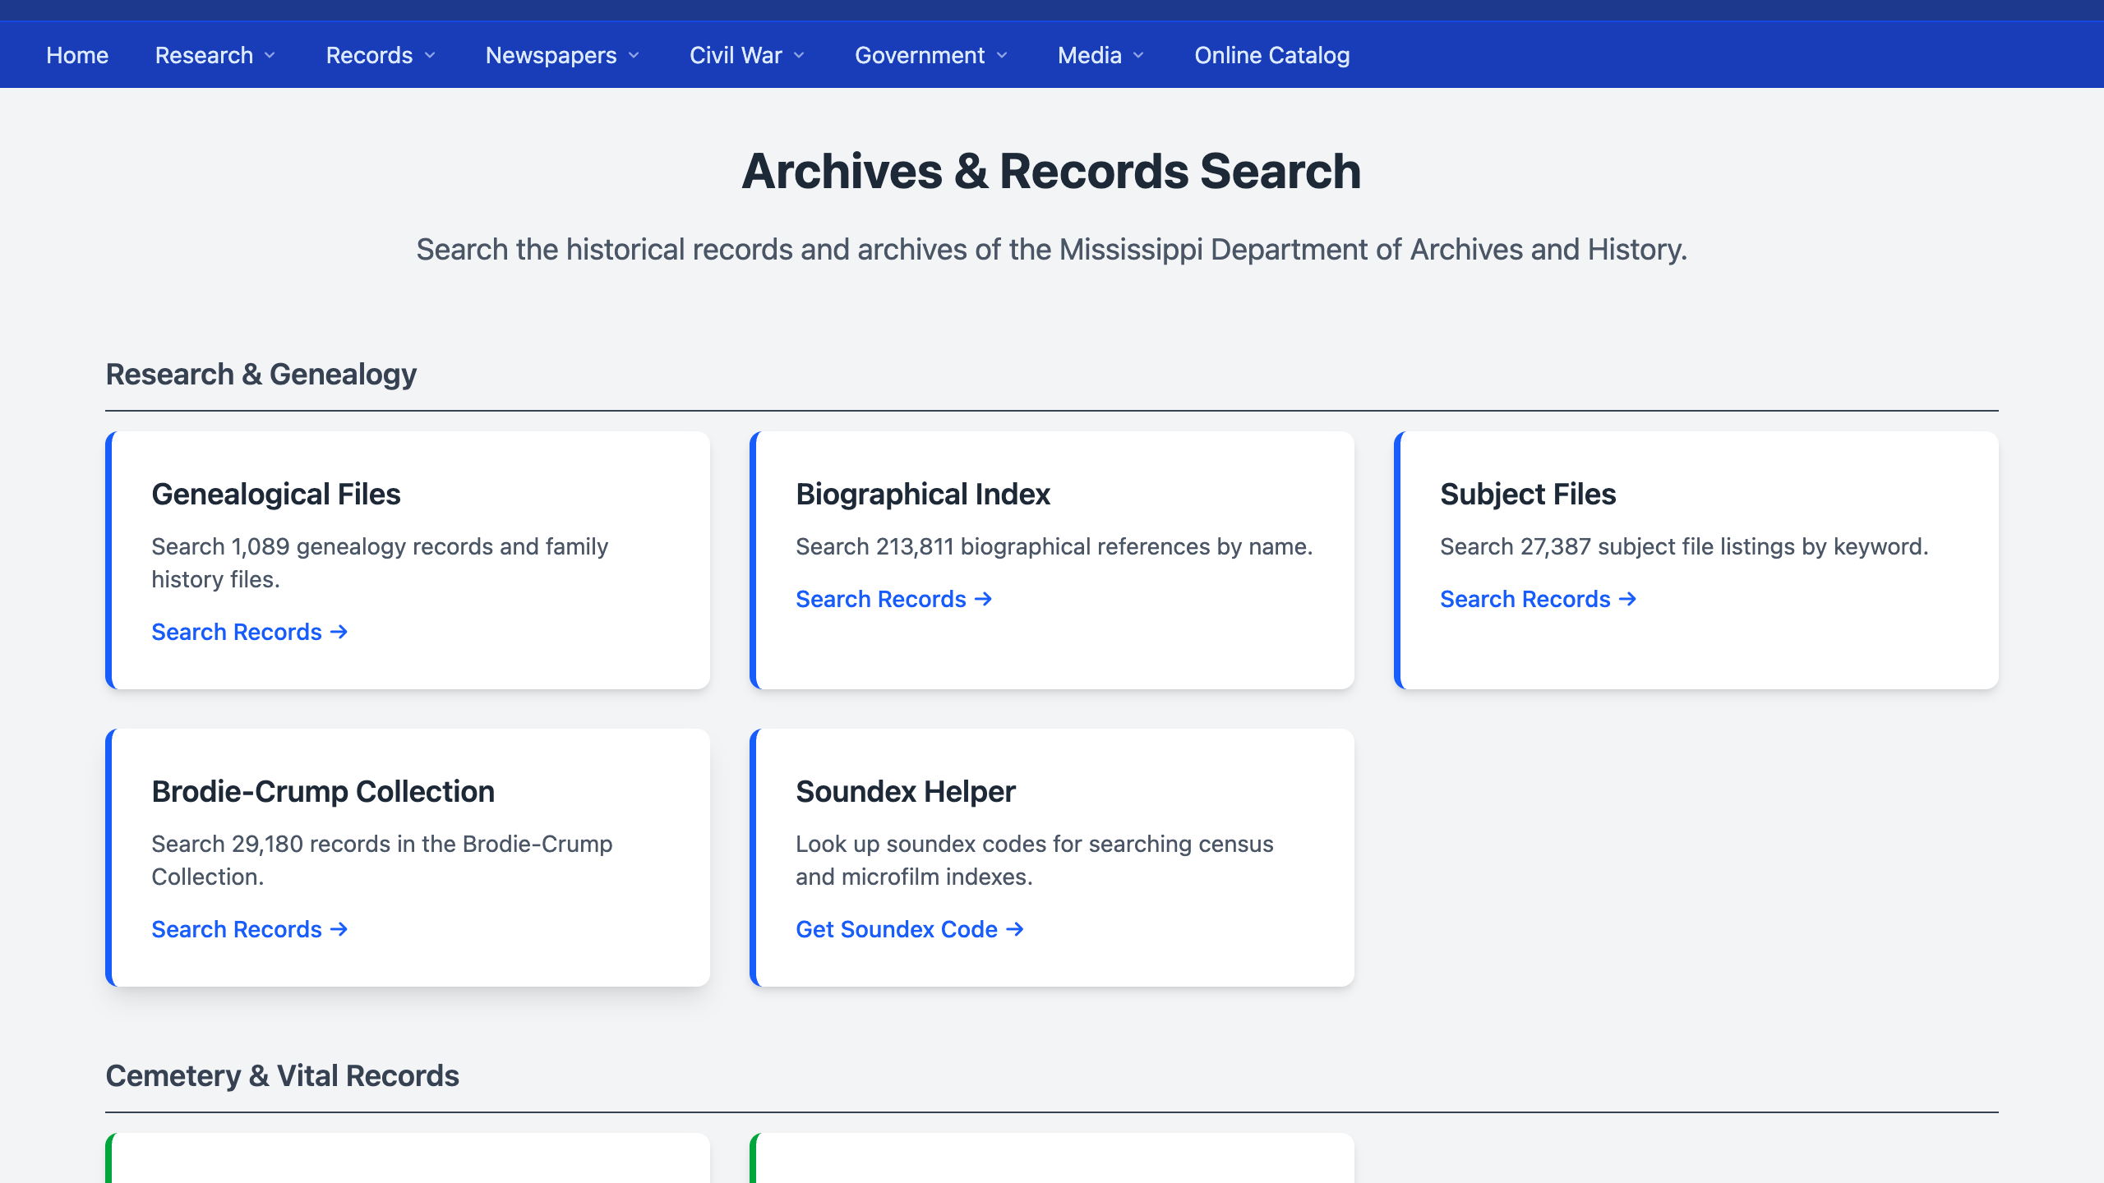Click arrow icon in Biographical Index card

pos(984,599)
